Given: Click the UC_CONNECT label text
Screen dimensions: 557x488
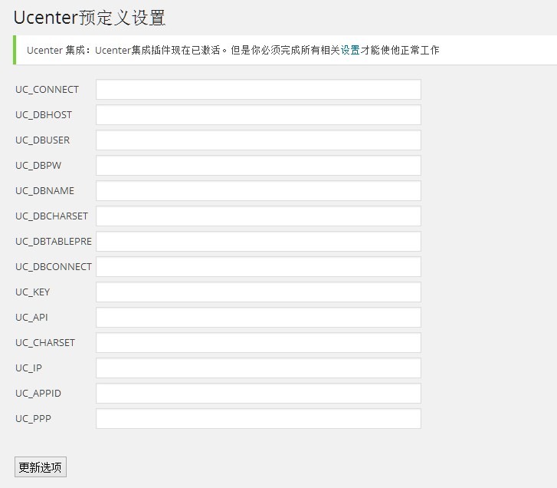Looking at the screenshot, I should [47, 90].
